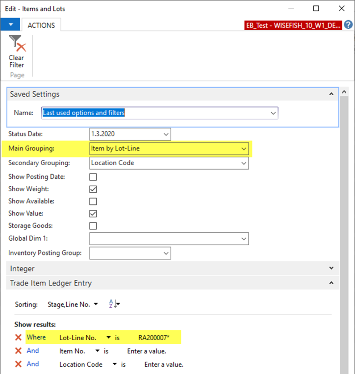Open the Main Grouping dropdown
355x374 pixels.
pyautogui.click(x=244, y=149)
